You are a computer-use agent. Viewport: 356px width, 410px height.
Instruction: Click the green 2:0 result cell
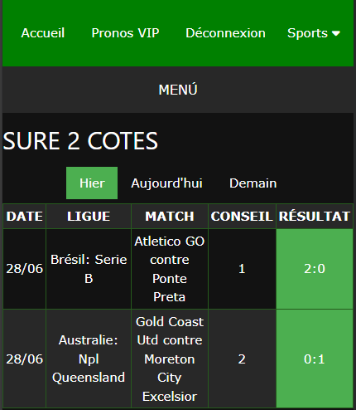pos(315,269)
